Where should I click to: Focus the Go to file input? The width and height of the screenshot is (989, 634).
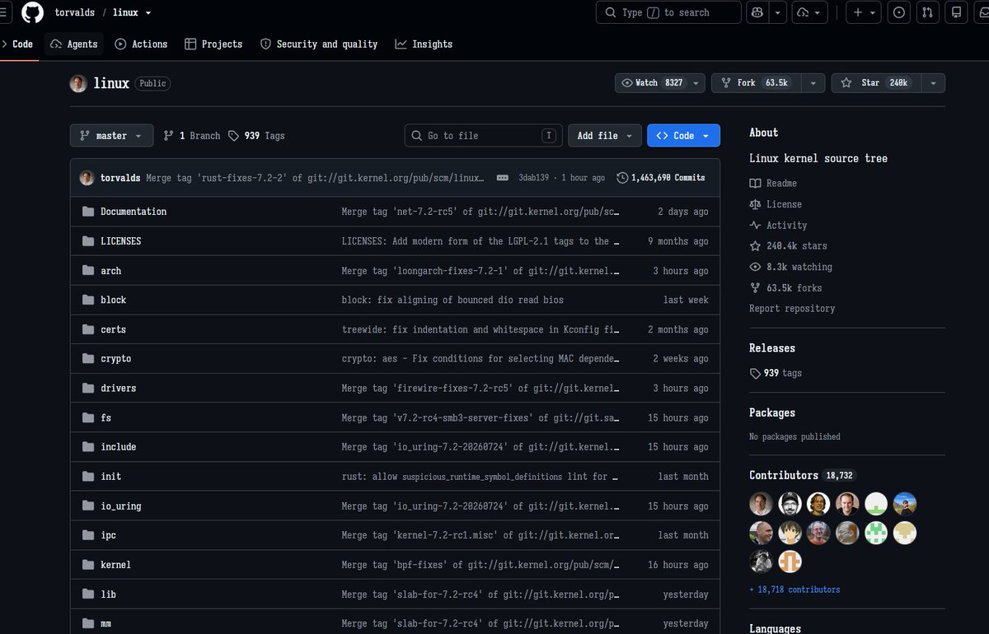483,136
